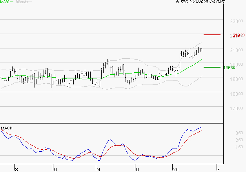Click the 200.00 price axis label
The image size is (246, 172).
tap(237, 64)
